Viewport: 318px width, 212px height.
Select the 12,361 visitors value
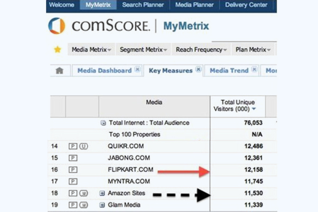[253, 158]
